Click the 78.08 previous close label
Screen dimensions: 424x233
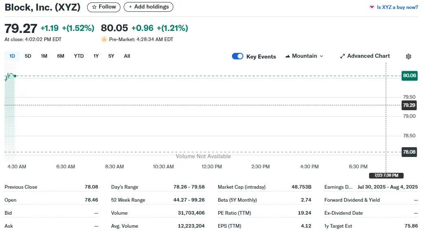[409, 152]
